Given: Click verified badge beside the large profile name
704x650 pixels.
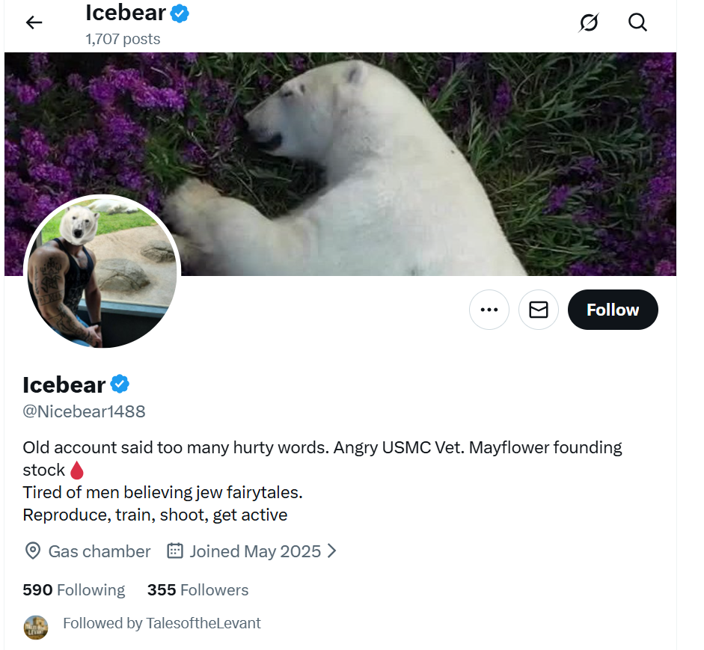Looking at the screenshot, I should [x=120, y=384].
